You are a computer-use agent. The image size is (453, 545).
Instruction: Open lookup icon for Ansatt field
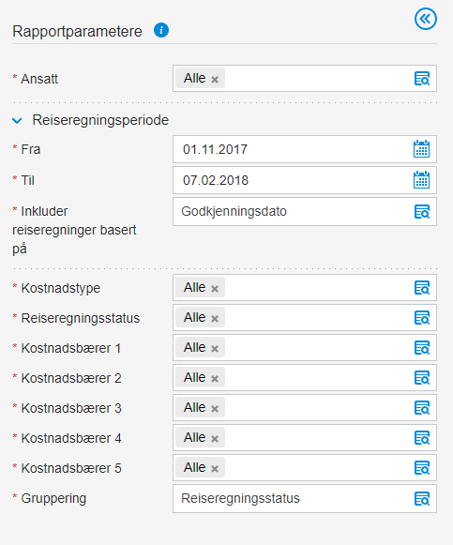click(x=422, y=79)
